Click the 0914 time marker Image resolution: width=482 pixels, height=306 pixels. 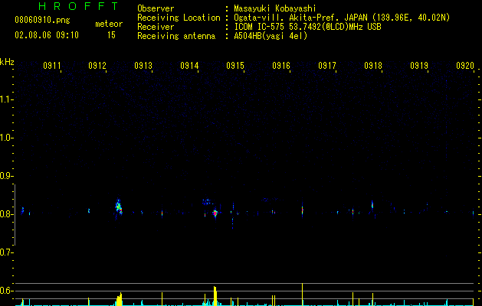point(189,66)
